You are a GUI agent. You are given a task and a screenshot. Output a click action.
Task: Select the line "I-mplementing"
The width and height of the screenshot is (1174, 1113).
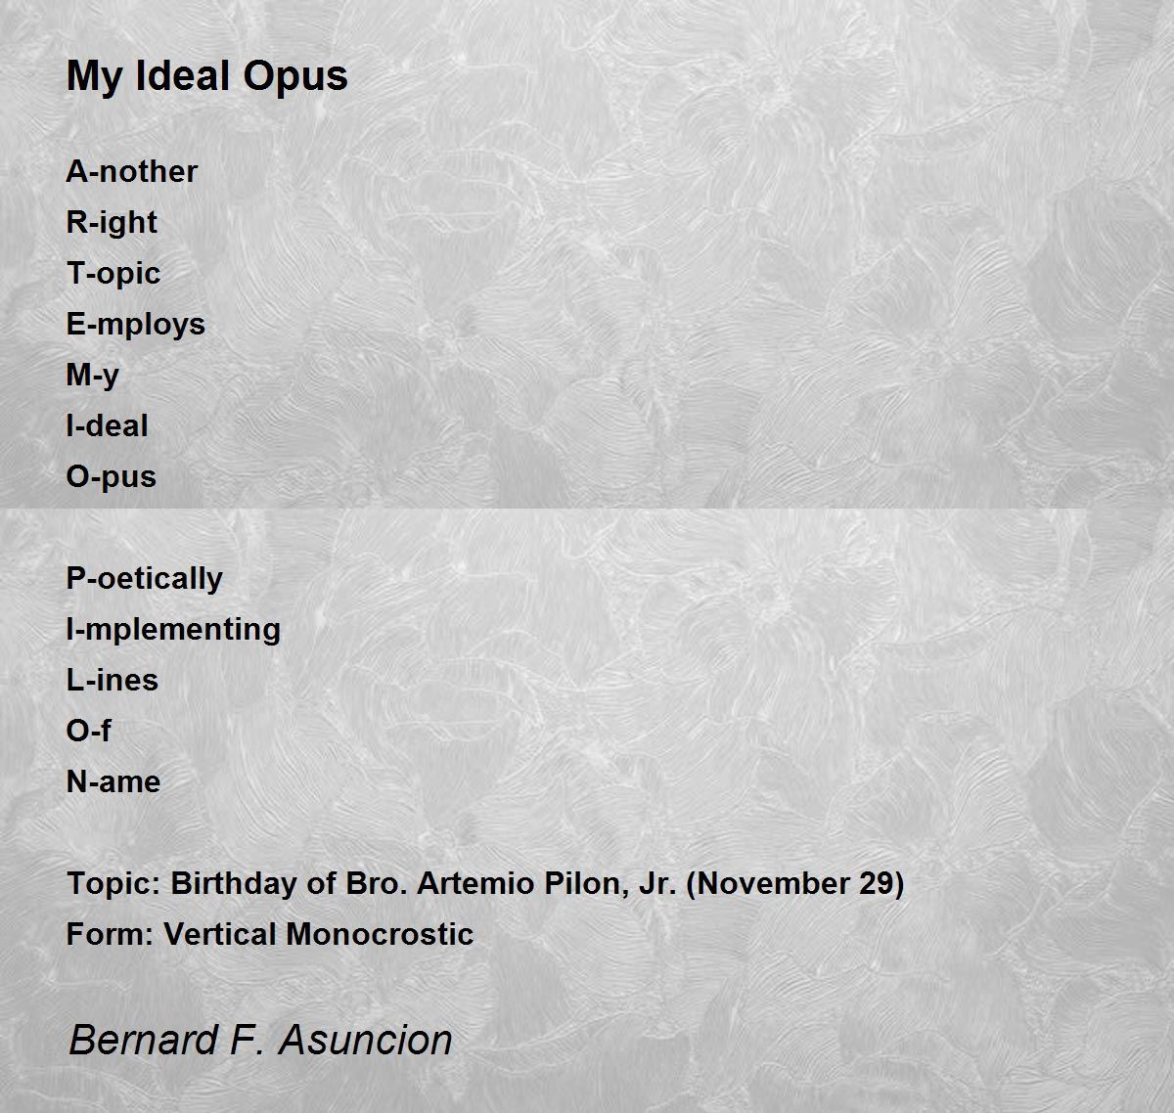(x=173, y=629)
